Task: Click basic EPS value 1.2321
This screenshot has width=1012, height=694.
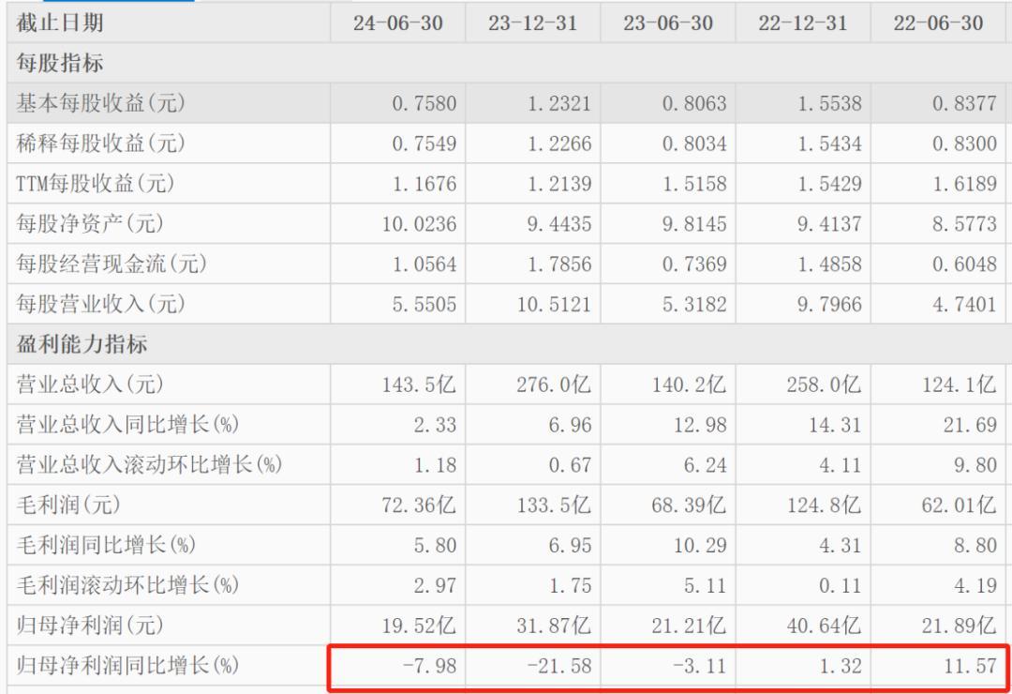Action: (558, 103)
